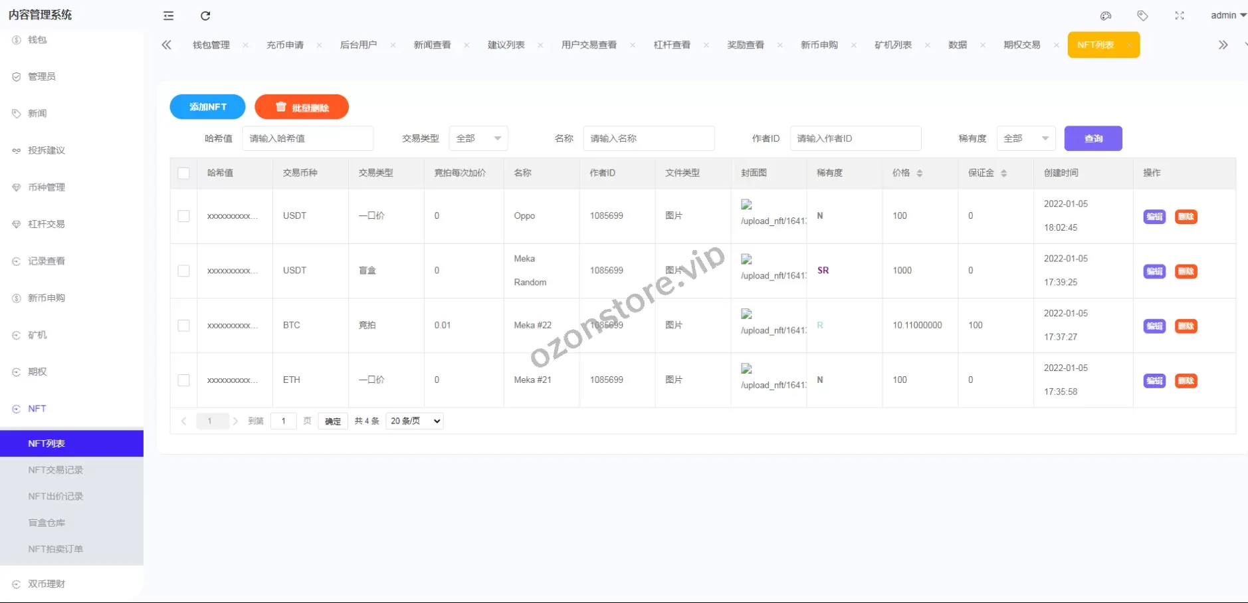Toggle fullscreen using the expand icon
Screen dimensions: 1248x603
click(x=1179, y=15)
